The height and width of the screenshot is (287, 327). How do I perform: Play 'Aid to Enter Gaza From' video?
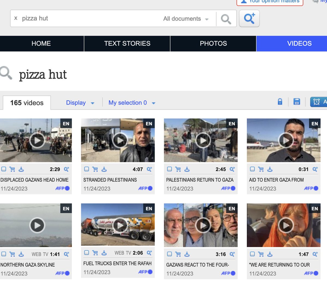pos(286,140)
